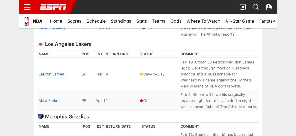Open search with the magnifier icon

[256, 7]
